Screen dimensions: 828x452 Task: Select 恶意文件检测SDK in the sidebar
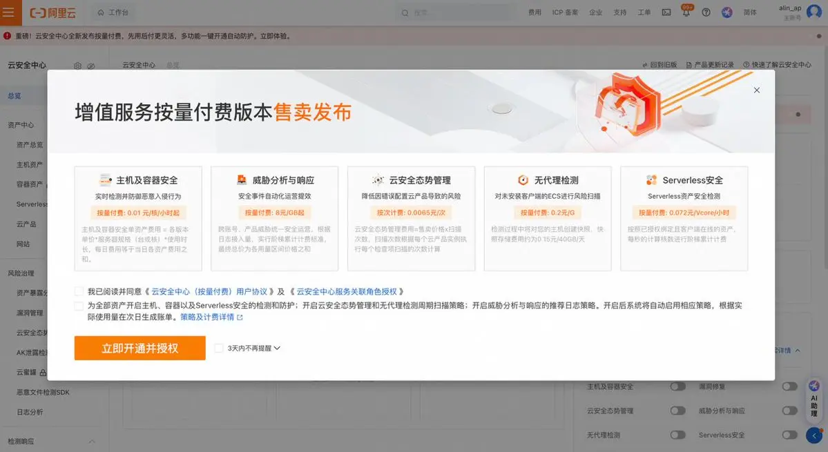[x=43, y=393]
